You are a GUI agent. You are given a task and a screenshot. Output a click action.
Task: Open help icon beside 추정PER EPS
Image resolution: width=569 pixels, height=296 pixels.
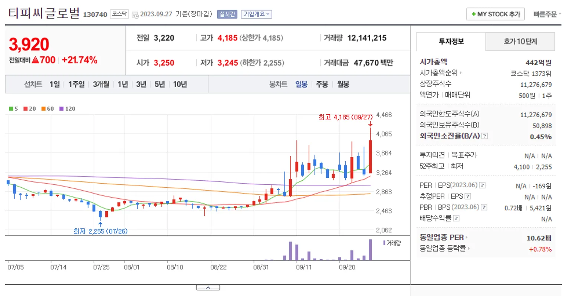468,196
